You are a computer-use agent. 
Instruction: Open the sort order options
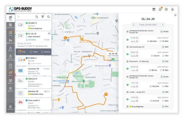(37, 17)
